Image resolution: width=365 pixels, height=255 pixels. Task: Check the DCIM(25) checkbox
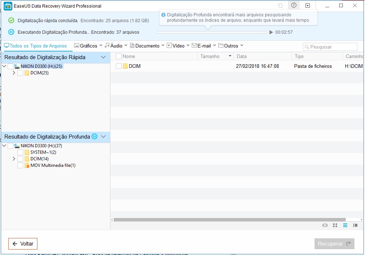click(x=20, y=73)
